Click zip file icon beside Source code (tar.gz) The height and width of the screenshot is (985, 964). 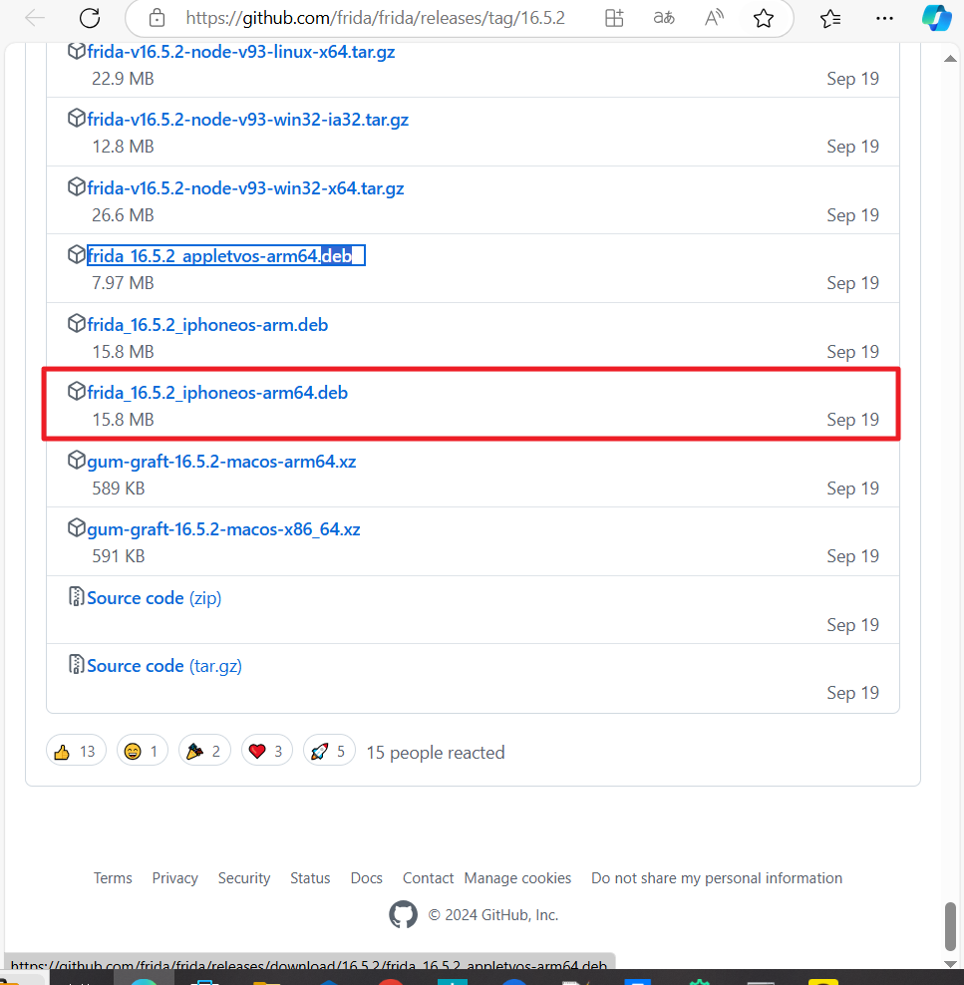point(76,664)
